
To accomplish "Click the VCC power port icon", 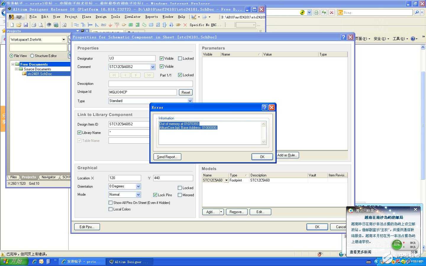I will click(x=117, y=25).
